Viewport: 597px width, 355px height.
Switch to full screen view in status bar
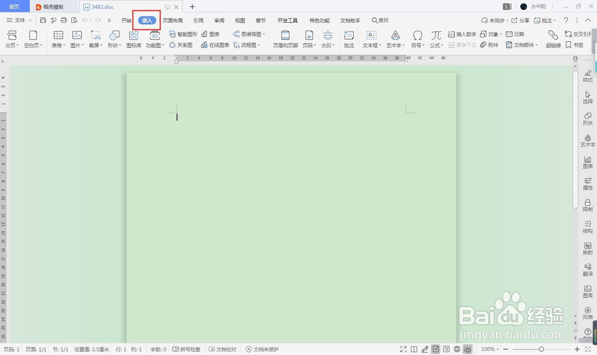click(403, 349)
